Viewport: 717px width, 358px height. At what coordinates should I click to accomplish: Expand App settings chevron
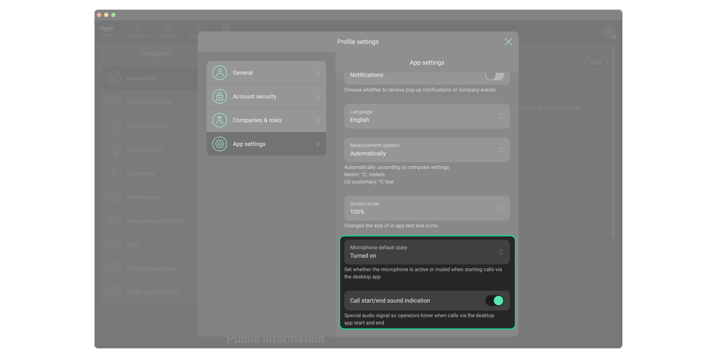tap(318, 144)
